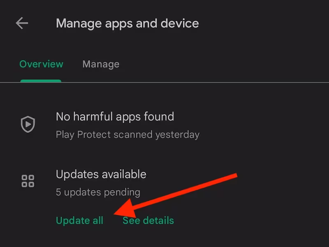Tap "Update all" to install pending updates
Screen dimensions: 329x247
[x=79, y=221]
